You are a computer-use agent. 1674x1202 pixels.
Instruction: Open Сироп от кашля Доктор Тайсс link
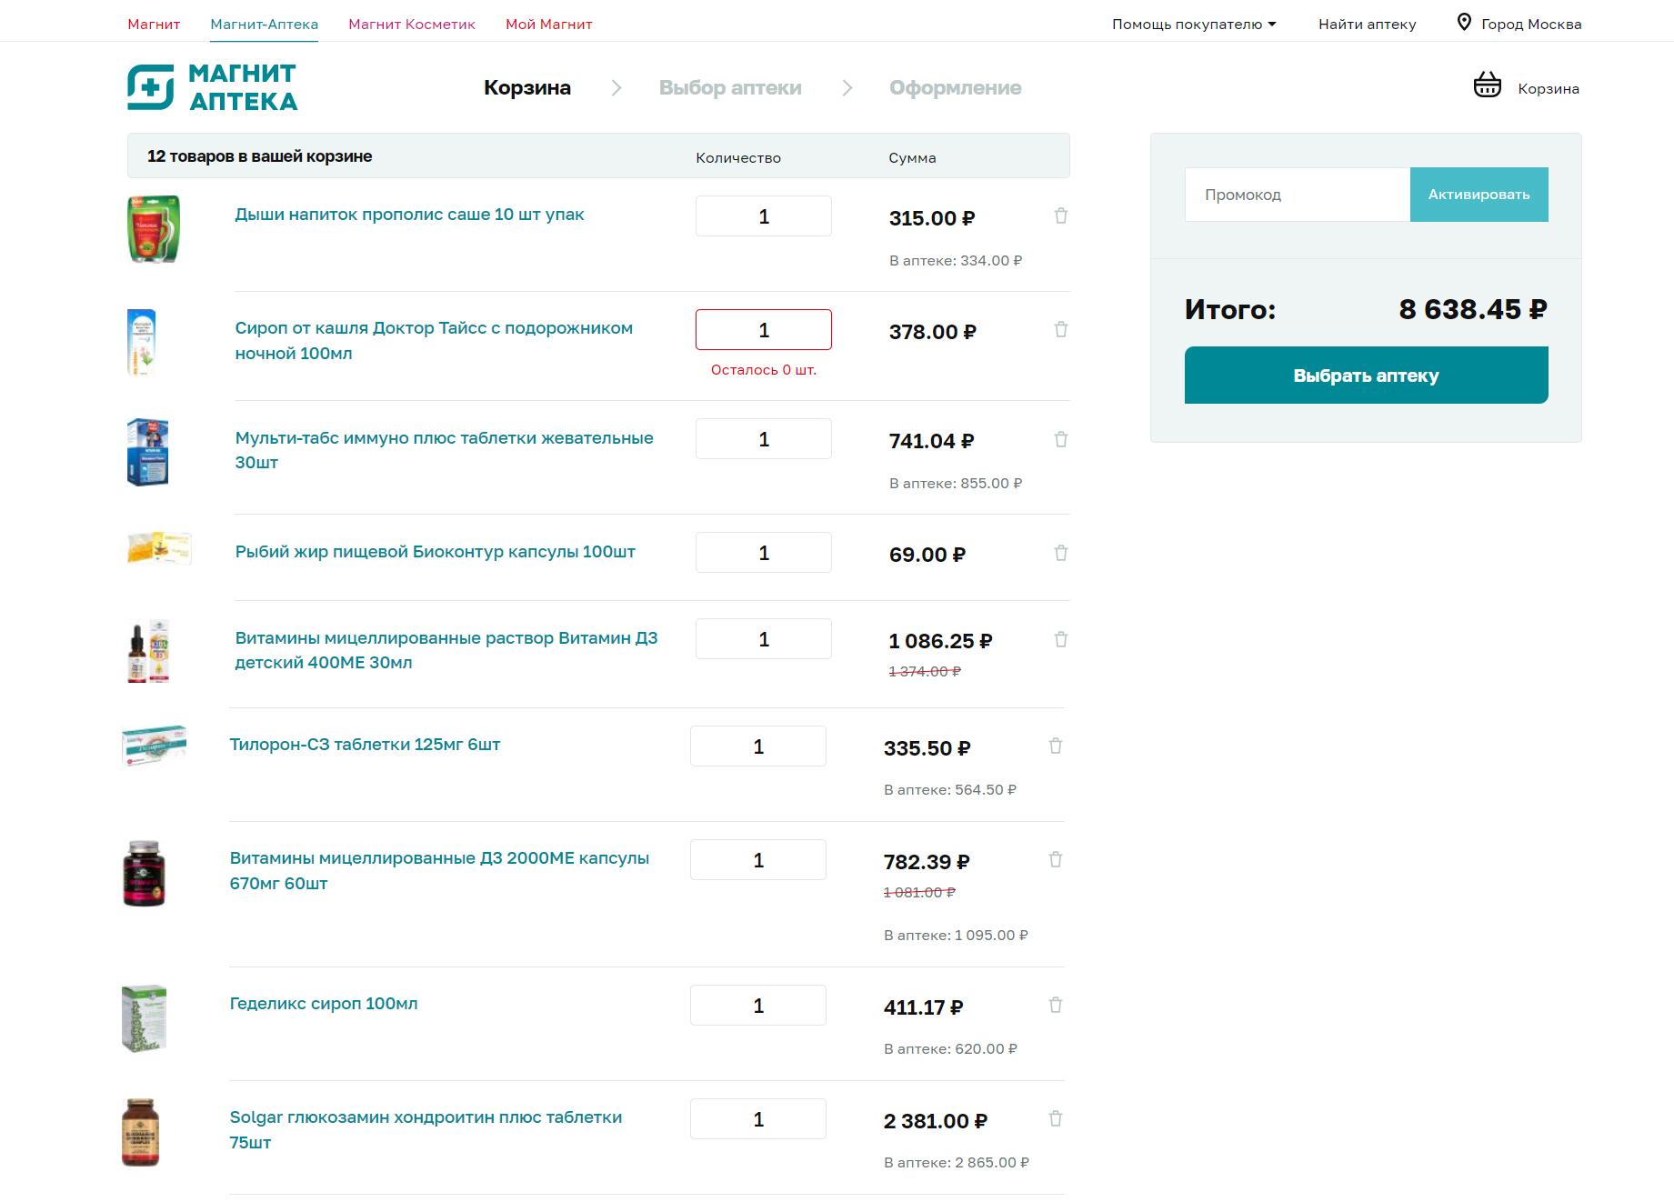[434, 341]
